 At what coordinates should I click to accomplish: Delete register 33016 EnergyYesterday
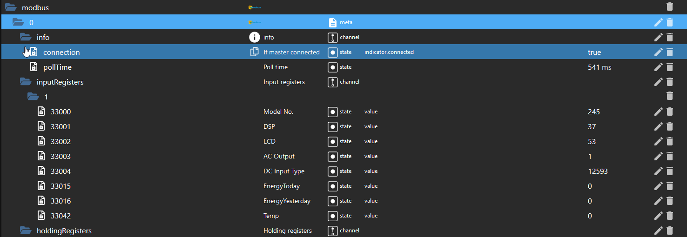(x=670, y=200)
